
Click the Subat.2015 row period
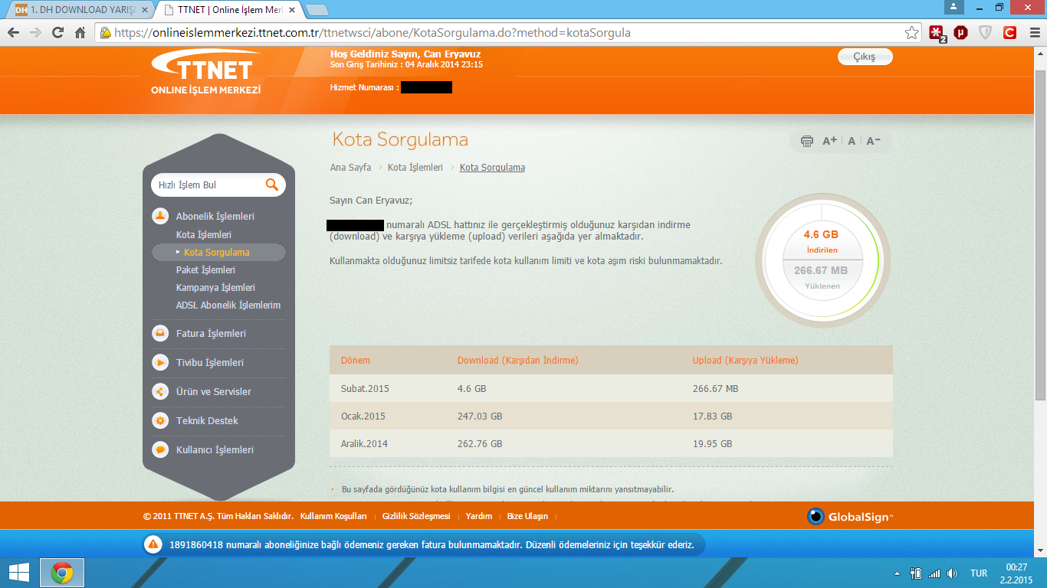coord(365,388)
